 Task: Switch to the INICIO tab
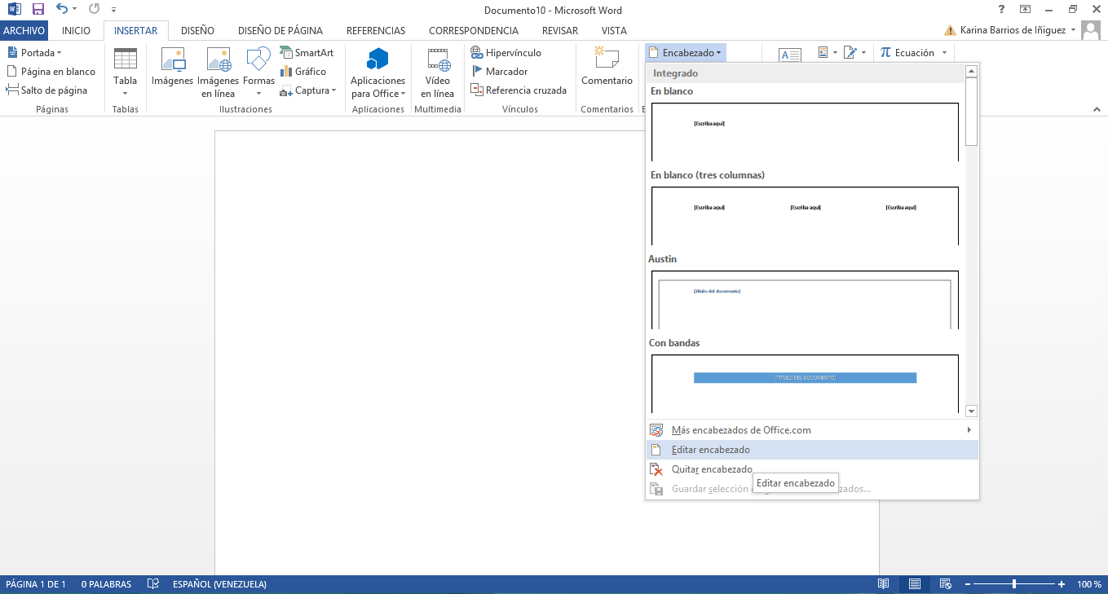76,30
